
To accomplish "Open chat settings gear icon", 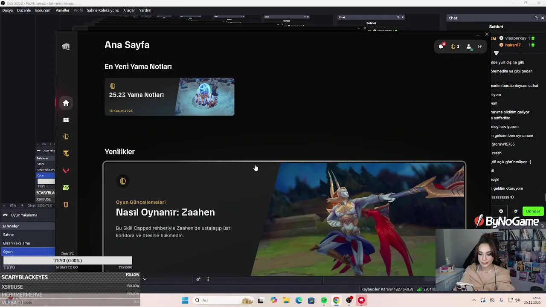I will point(516,211).
